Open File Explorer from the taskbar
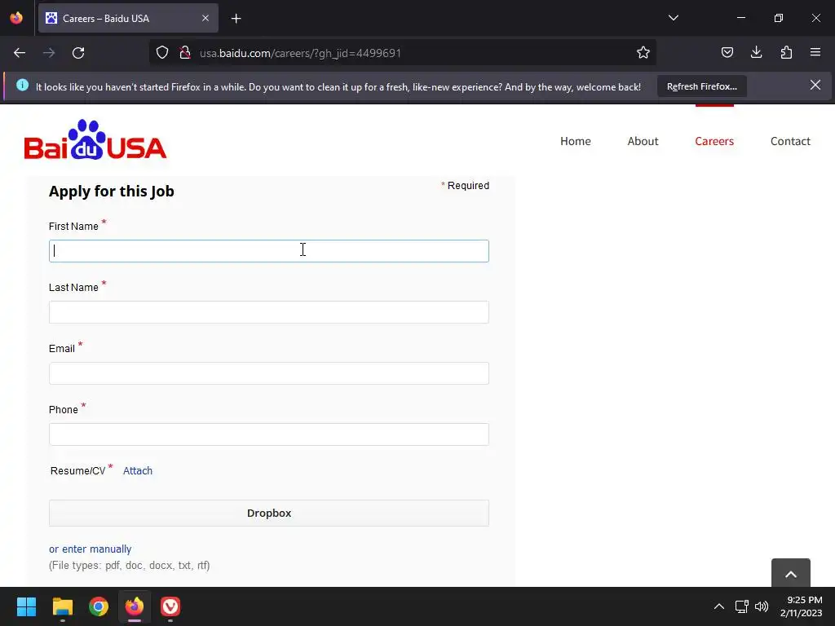 coord(62,606)
